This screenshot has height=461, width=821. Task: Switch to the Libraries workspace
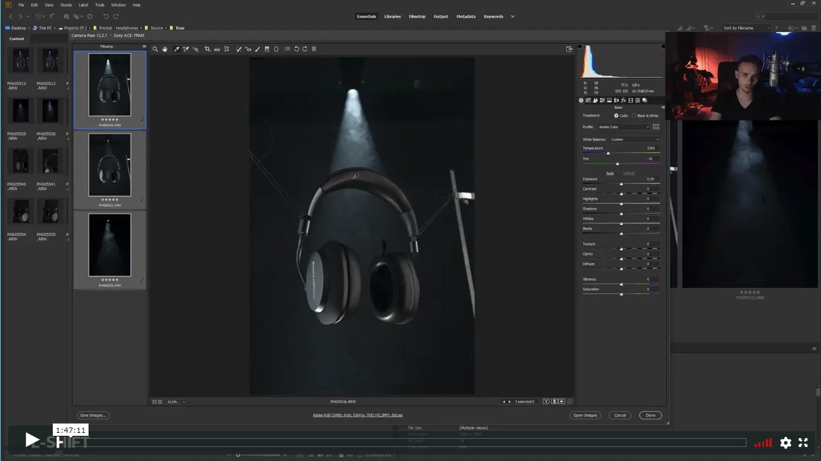[393, 16]
